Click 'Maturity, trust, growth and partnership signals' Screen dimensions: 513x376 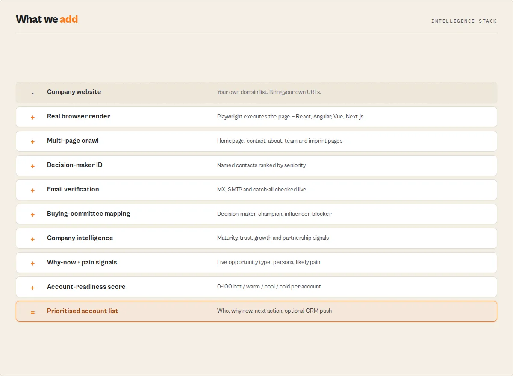coord(273,238)
